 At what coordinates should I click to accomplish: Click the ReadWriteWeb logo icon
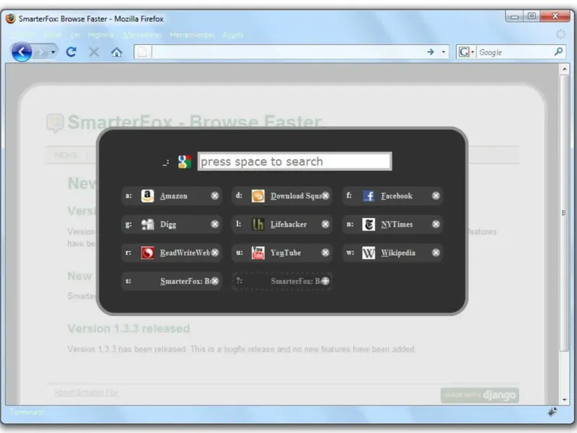point(148,253)
